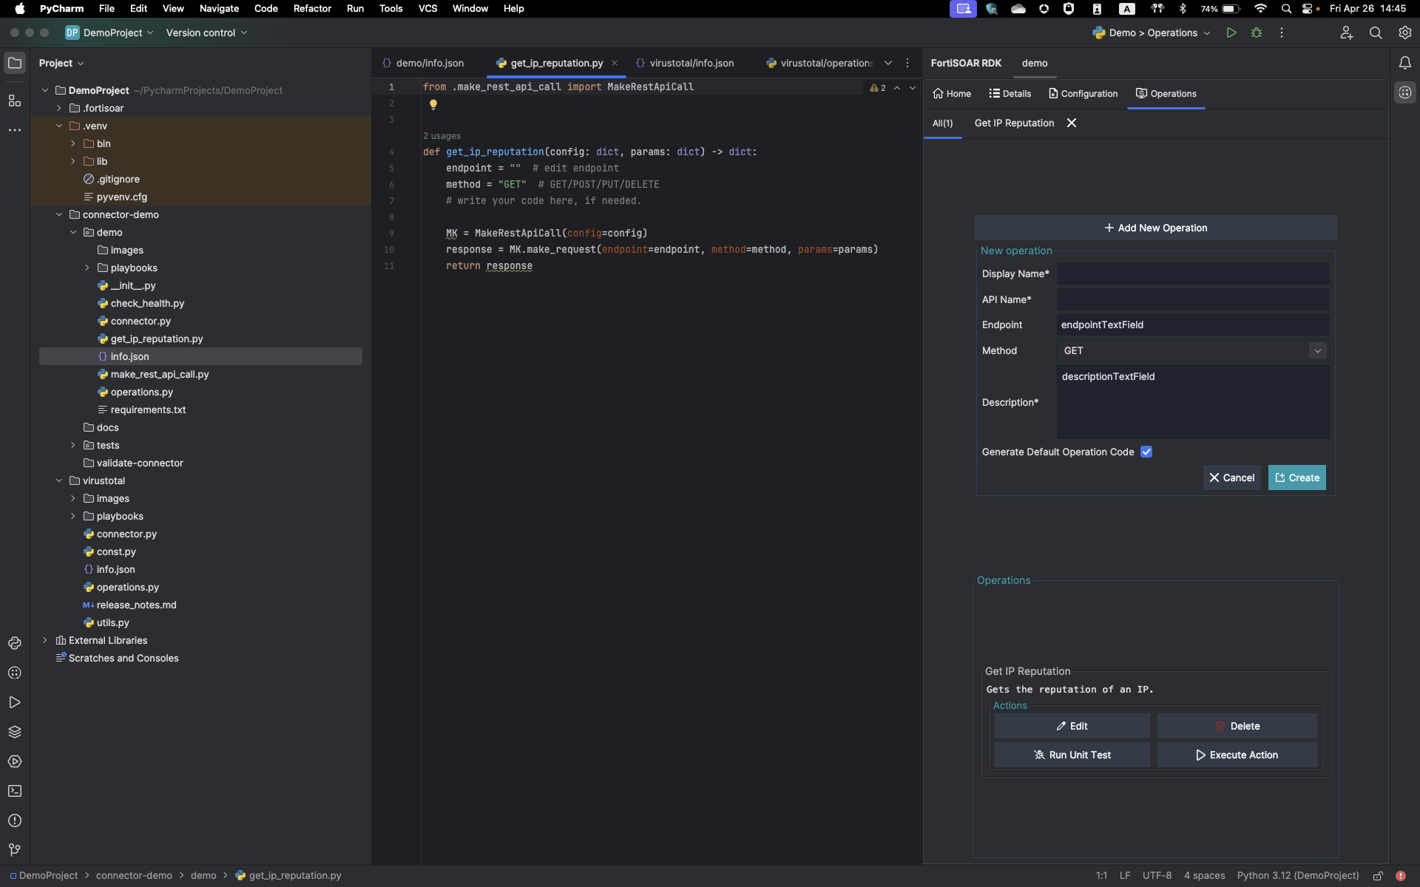Open the Git version control tool window
Image resolution: width=1420 pixels, height=887 pixels.
click(x=15, y=850)
